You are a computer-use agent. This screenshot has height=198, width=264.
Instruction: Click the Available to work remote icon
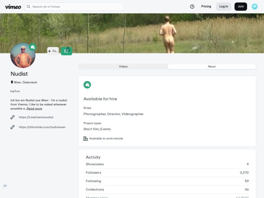pos(86,139)
